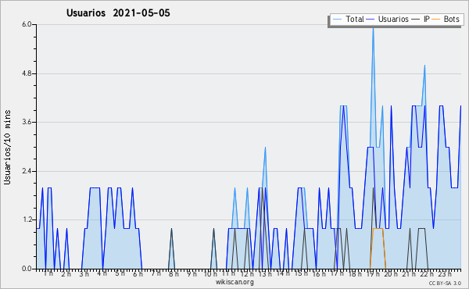Click the x-axis label '13 h'
The height and width of the screenshot is (289, 469).
265,273
